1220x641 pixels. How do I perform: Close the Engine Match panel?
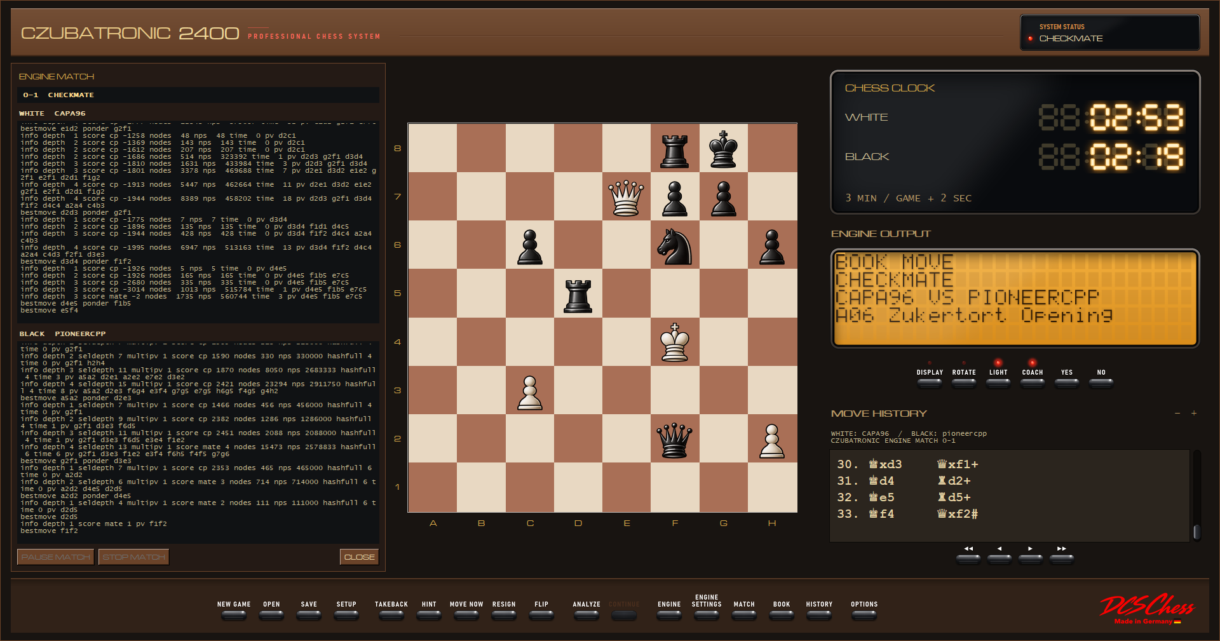pyautogui.click(x=359, y=557)
